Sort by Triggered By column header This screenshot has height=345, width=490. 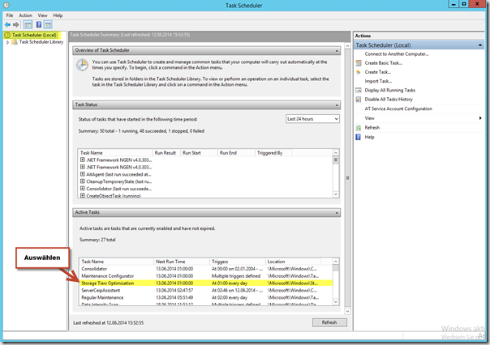point(273,153)
